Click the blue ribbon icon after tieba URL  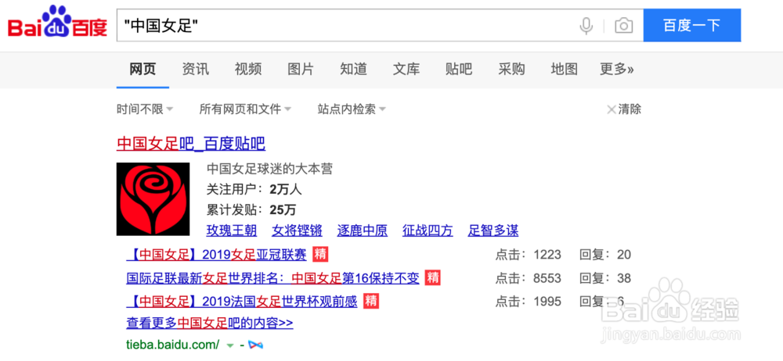(x=255, y=345)
